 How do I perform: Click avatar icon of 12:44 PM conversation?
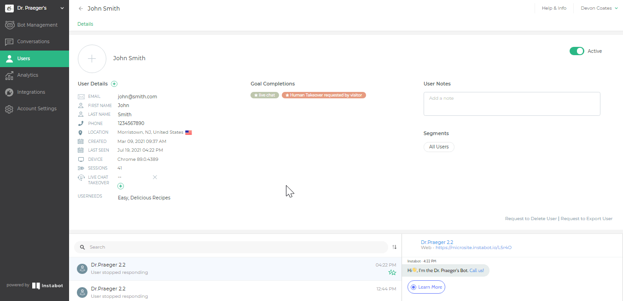(x=82, y=293)
